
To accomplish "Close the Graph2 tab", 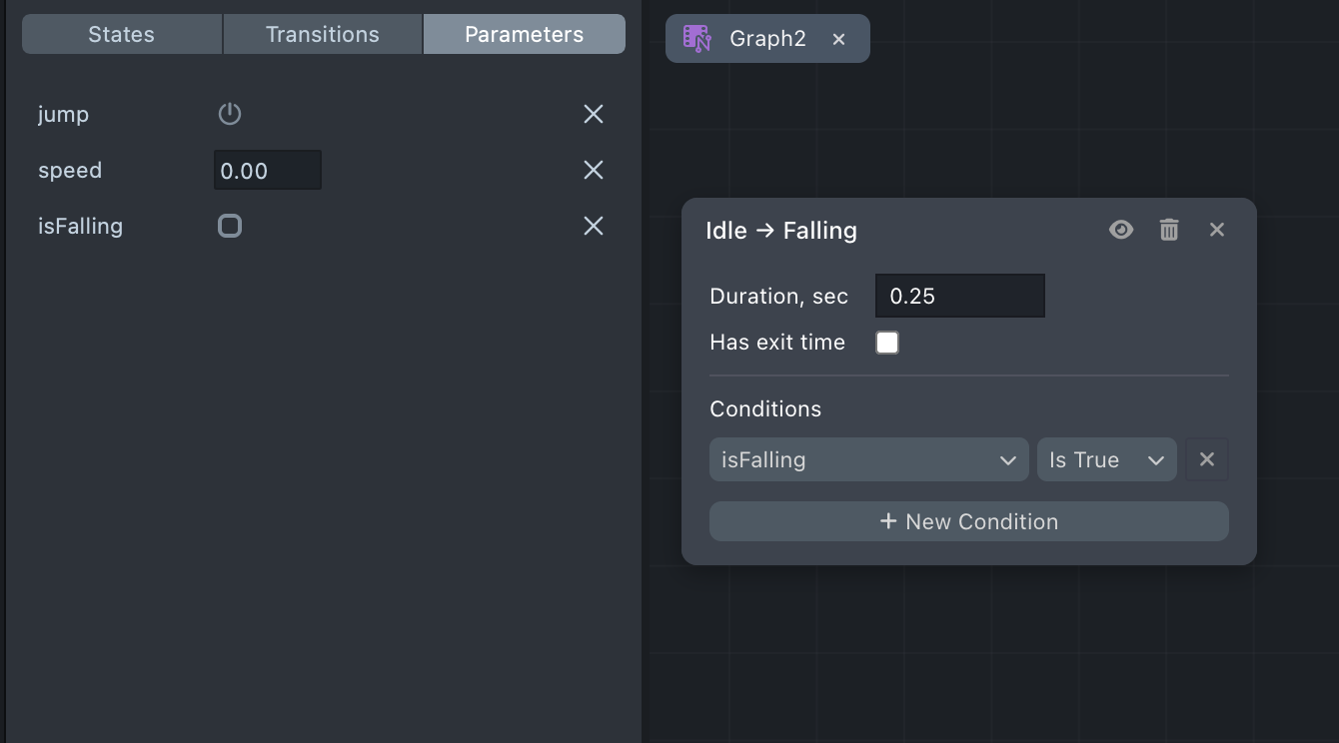I will point(839,39).
